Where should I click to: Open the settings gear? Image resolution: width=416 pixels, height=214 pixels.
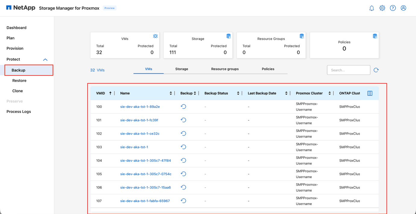[382, 8]
